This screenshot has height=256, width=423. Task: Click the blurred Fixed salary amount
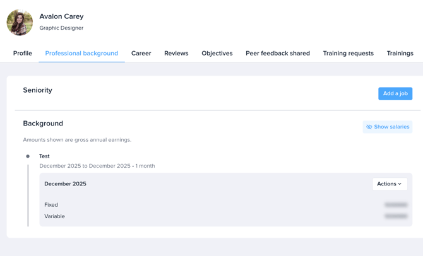(x=396, y=205)
